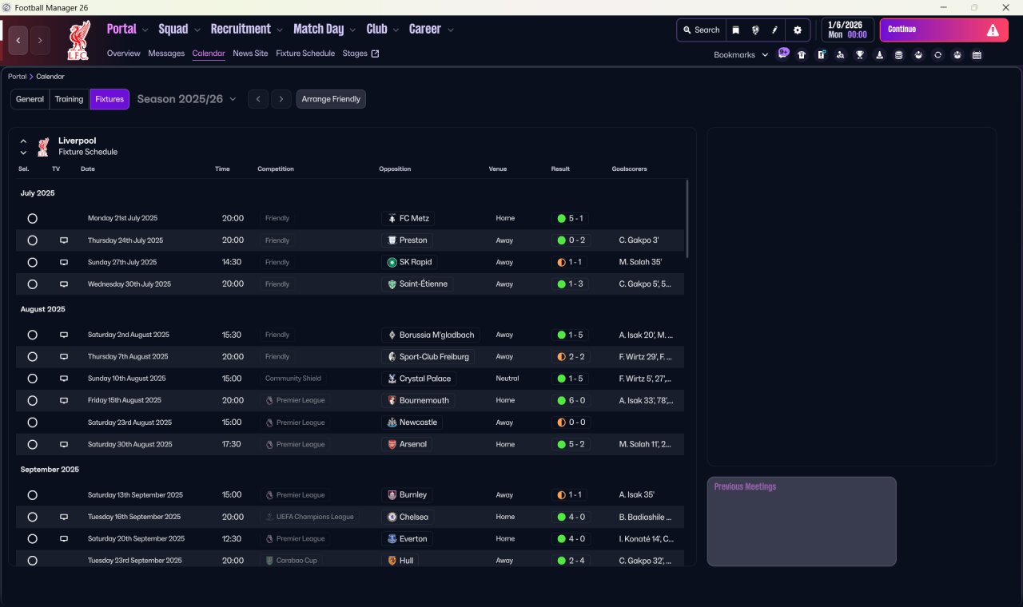Expand the Club menu dropdown arrow

pos(396,30)
